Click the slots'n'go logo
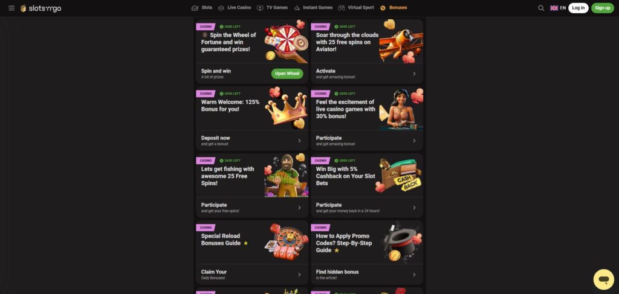The height and width of the screenshot is (294, 619). (41, 8)
